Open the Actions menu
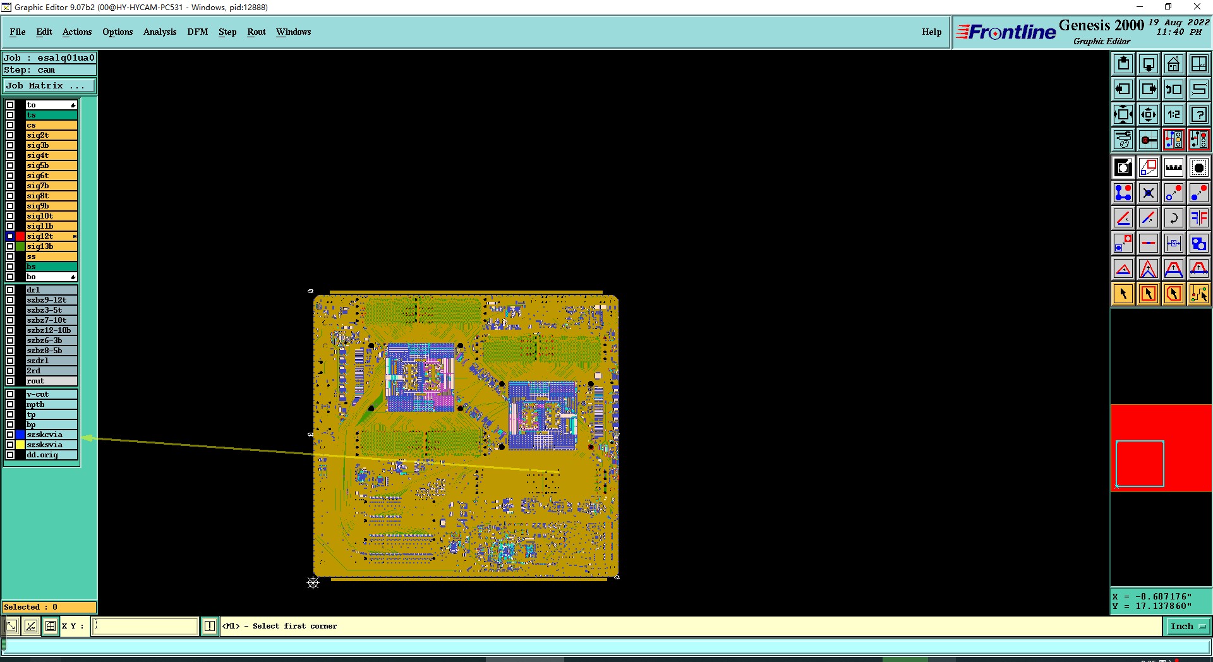This screenshot has width=1213, height=662. 77,32
